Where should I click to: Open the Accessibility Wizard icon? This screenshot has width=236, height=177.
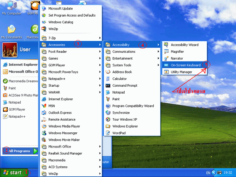point(166,45)
